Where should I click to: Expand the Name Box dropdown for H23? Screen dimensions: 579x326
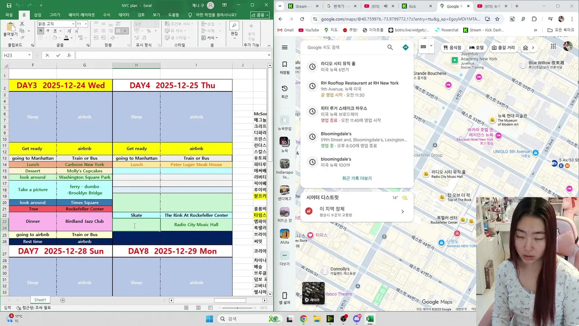coord(29,55)
